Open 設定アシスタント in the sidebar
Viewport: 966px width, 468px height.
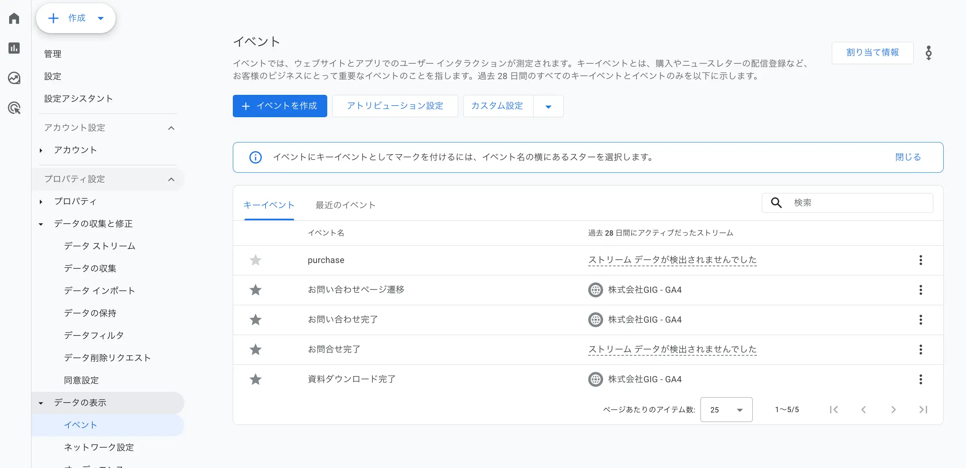pyautogui.click(x=78, y=99)
